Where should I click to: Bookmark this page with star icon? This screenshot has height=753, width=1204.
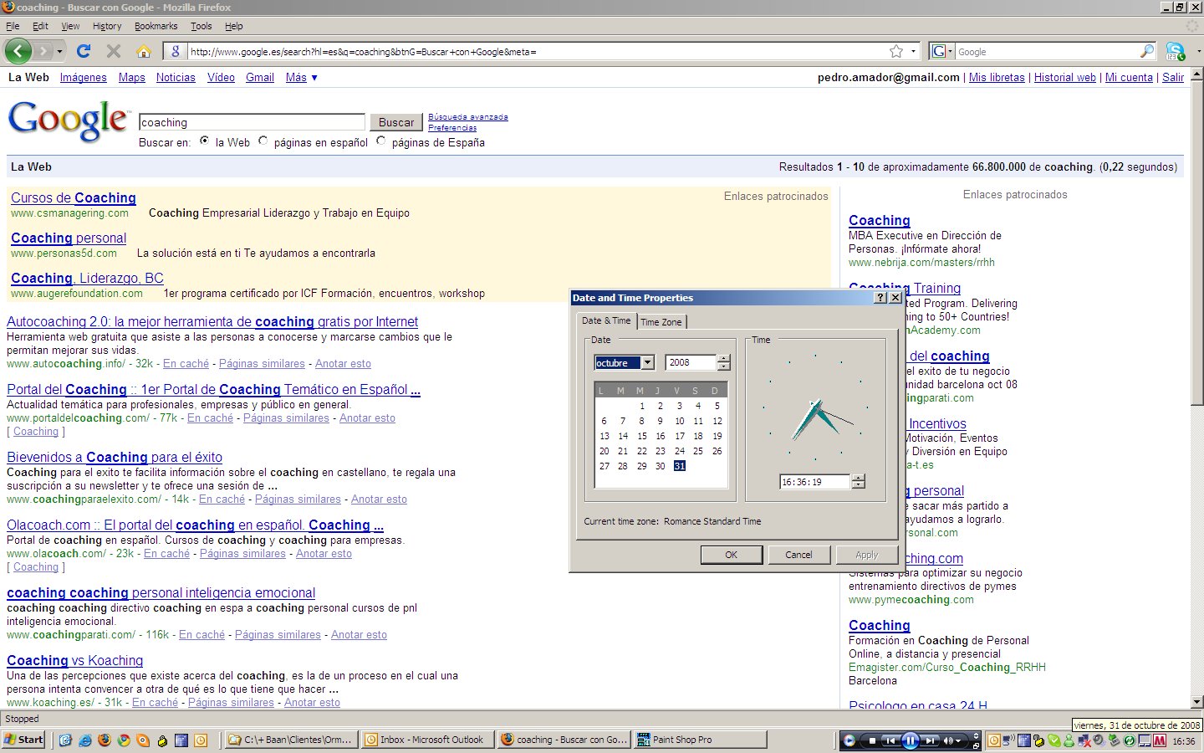[x=896, y=51]
